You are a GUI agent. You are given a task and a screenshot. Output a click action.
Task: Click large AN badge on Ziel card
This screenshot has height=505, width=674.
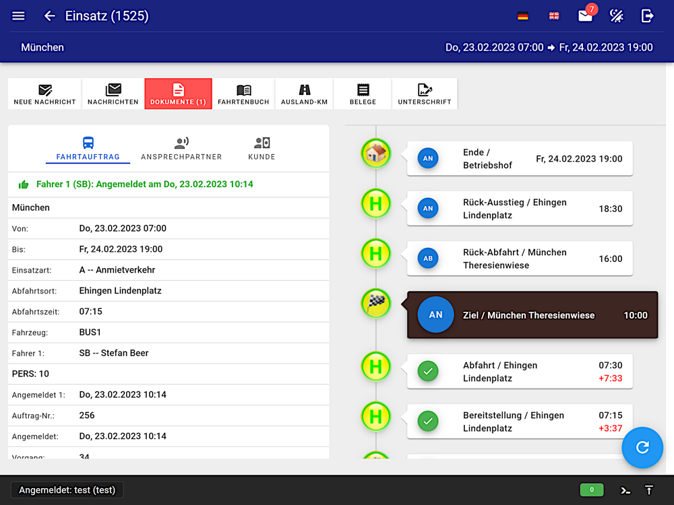pyautogui.click(x=436, y=314)
